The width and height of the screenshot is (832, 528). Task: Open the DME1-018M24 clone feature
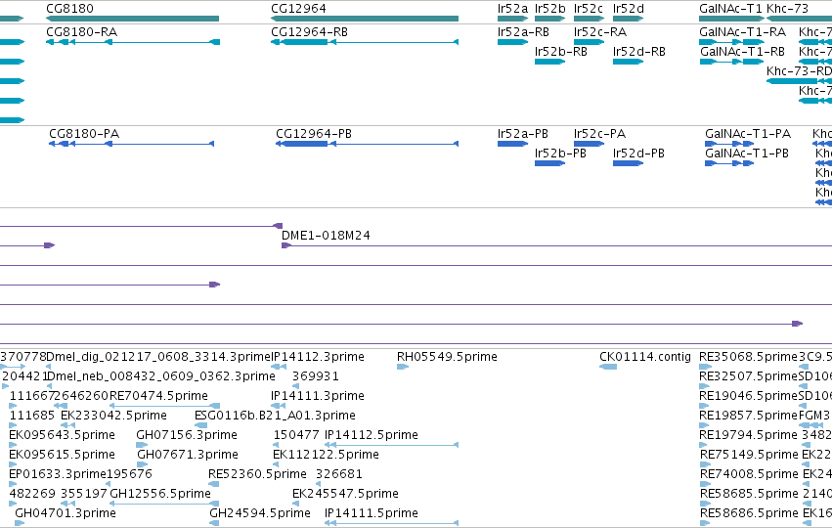556,245
